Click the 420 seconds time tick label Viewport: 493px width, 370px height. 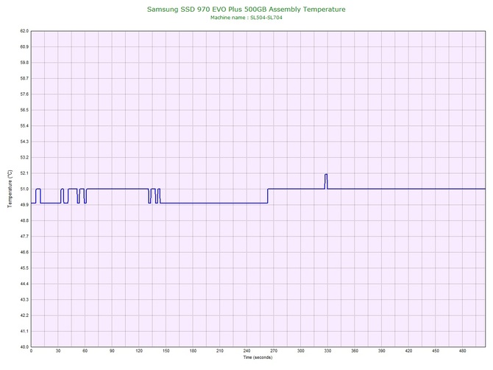point(408,351)
